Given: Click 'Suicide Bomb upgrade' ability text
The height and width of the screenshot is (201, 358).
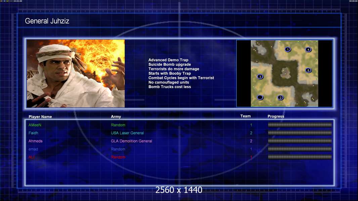Looking at the screenshot, I should 170,64.
